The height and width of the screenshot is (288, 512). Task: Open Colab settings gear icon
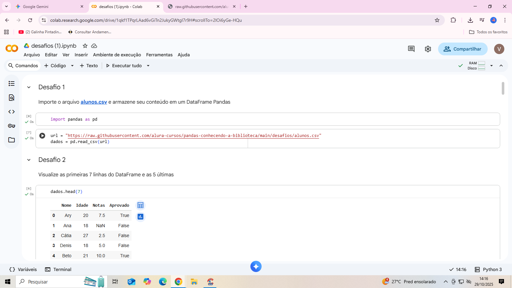pos(428,49)
